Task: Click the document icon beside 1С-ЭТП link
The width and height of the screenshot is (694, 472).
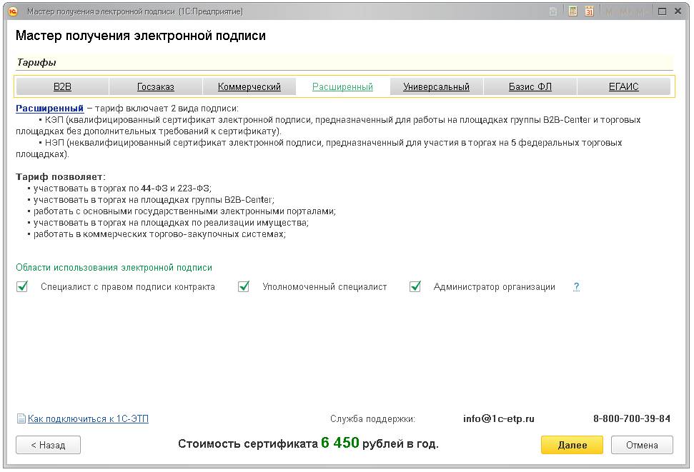Action: (21, 418)
